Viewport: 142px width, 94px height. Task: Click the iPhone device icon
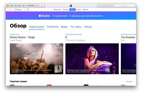28,10
